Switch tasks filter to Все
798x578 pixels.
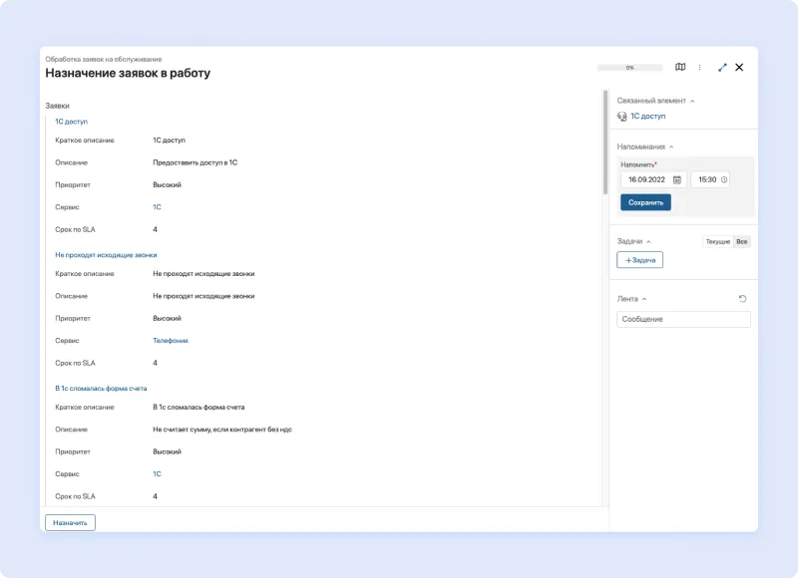pyautogui.click(x=742, y=242)
